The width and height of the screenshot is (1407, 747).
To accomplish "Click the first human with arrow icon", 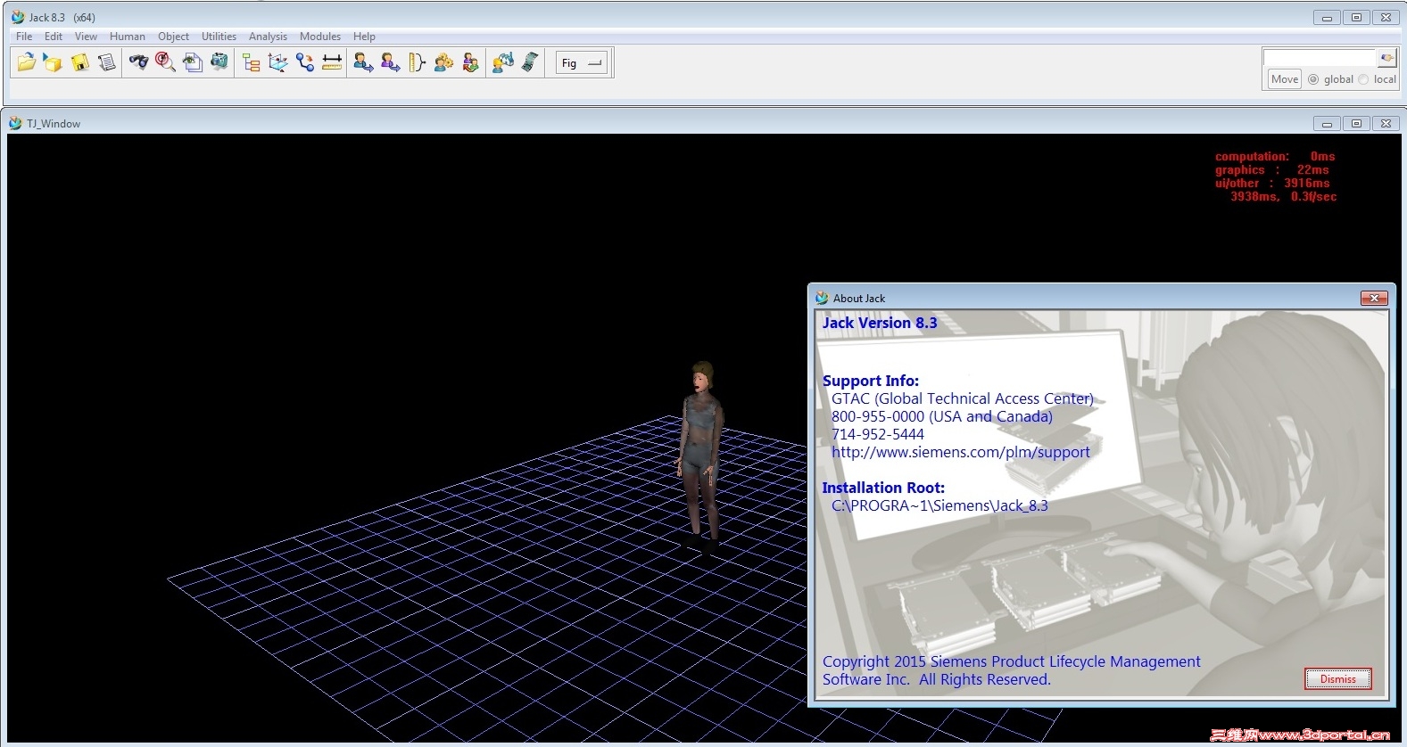I will (363, 62).
